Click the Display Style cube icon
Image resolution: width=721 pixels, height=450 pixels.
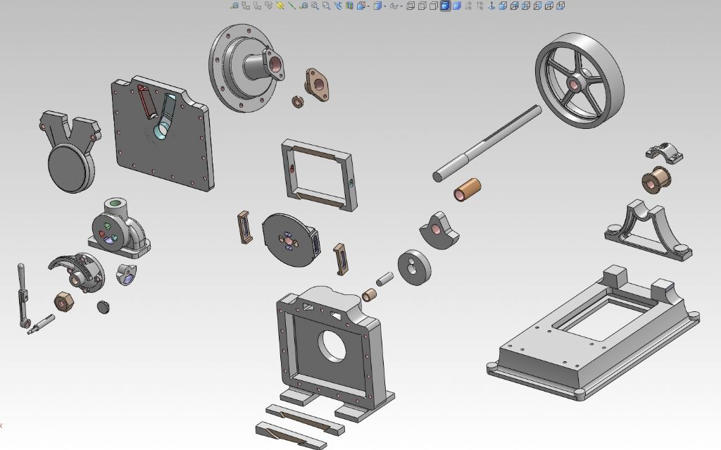(x=377, y=6)
